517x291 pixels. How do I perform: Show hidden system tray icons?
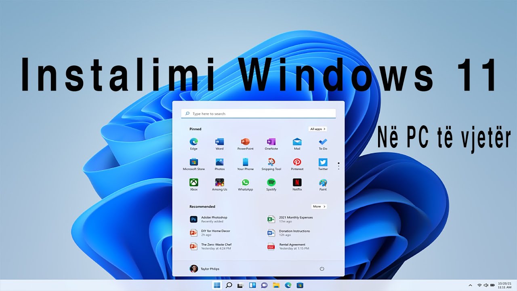[x=470, y=285]
